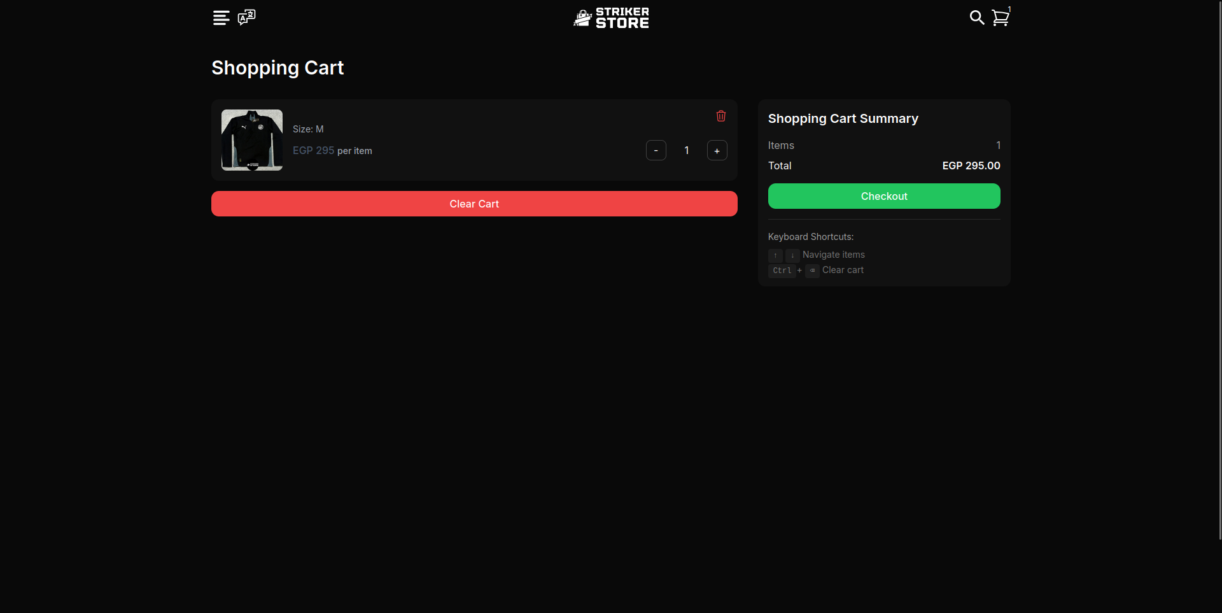Click the language translate icon
This screenshot has height=613, width=1222.
tap(246, 17)
